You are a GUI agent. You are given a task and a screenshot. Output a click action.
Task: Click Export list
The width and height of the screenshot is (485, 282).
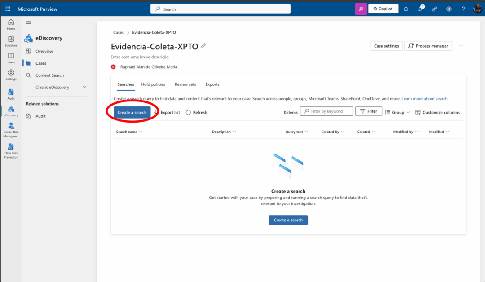168,112
